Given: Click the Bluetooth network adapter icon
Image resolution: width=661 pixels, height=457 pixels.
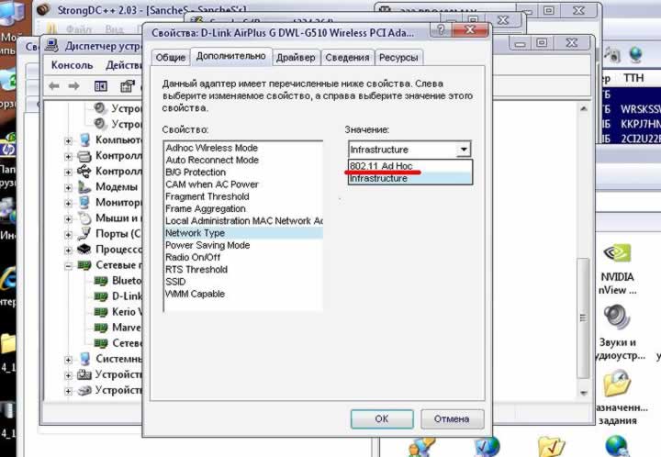Looking at the screenshot, I should [101, 281].
